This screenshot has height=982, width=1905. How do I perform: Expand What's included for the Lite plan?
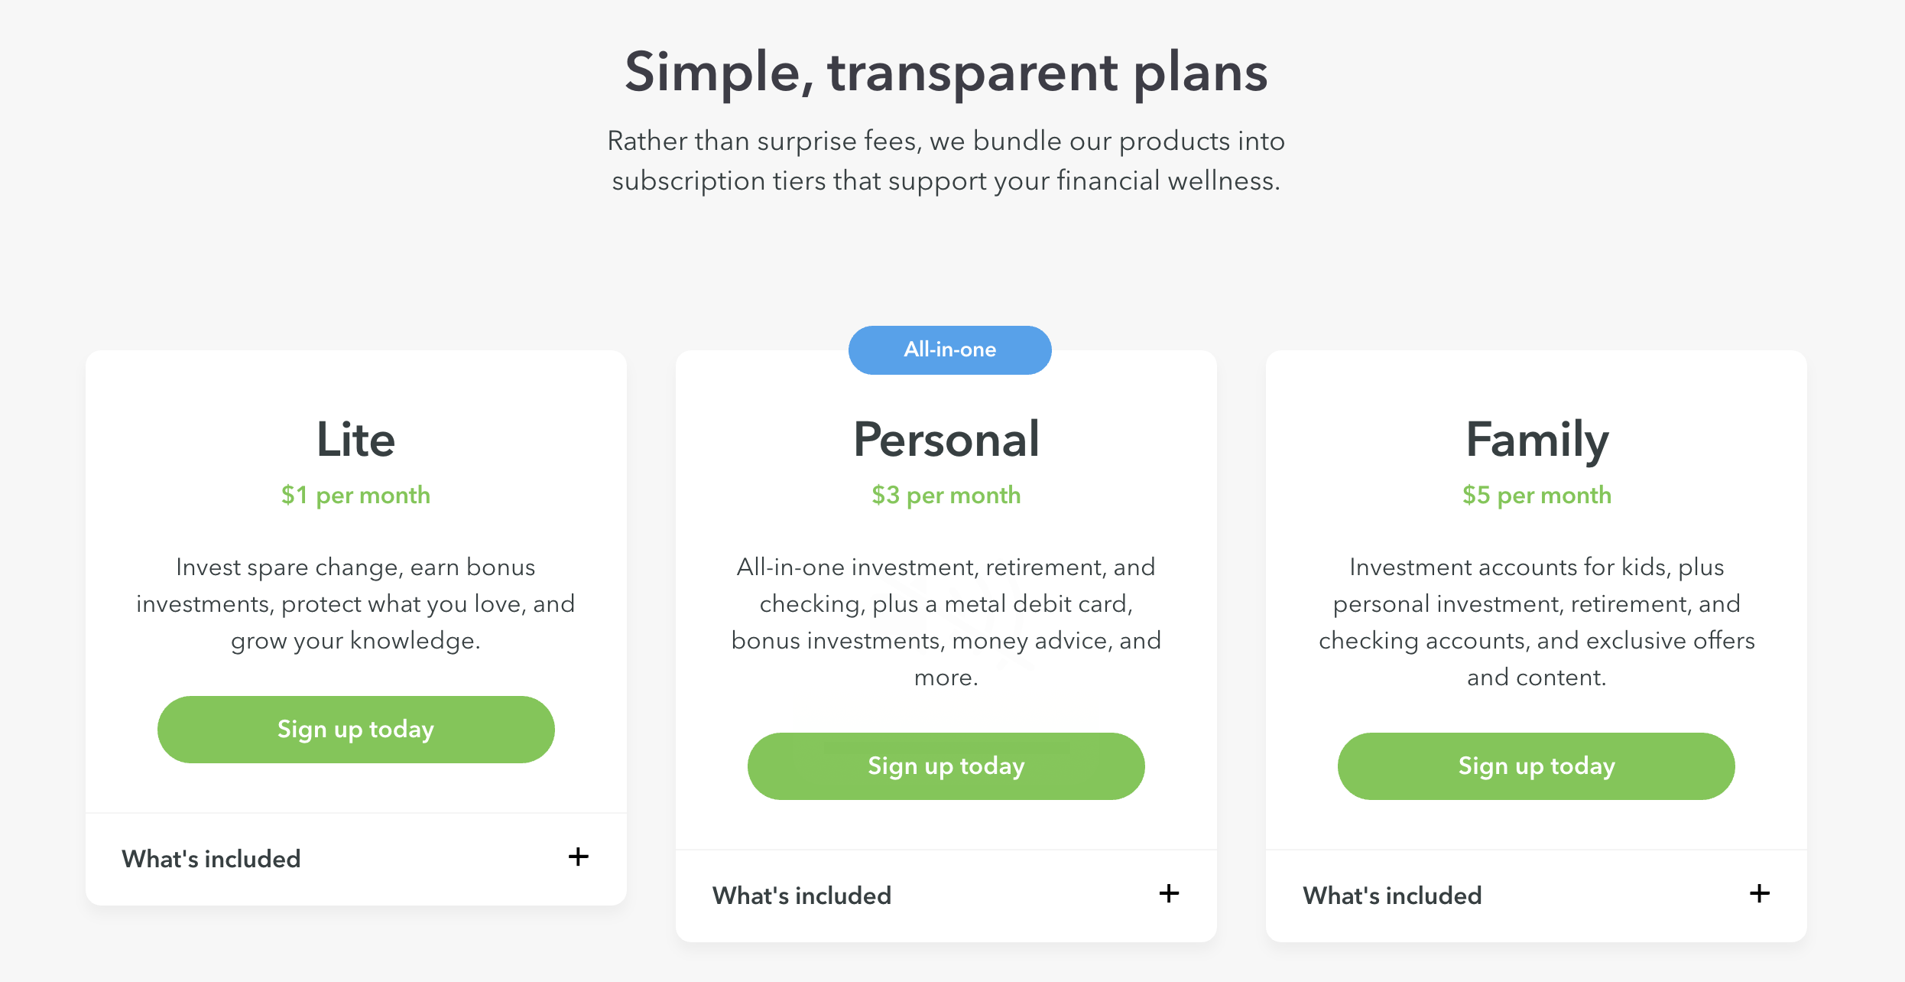click(211, 858)
